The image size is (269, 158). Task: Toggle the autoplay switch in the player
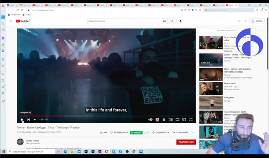(150, 120)
